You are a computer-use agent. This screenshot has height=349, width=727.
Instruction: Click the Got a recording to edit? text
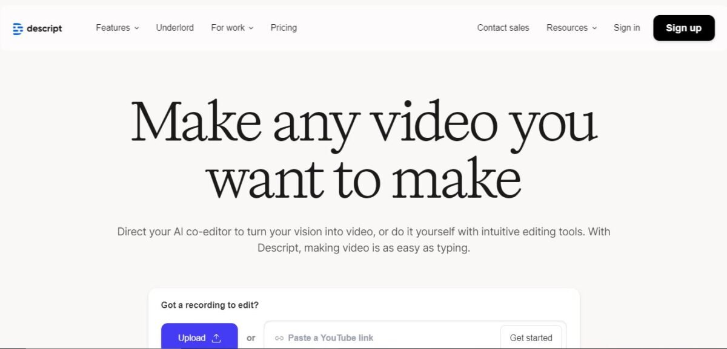[210, 305]
